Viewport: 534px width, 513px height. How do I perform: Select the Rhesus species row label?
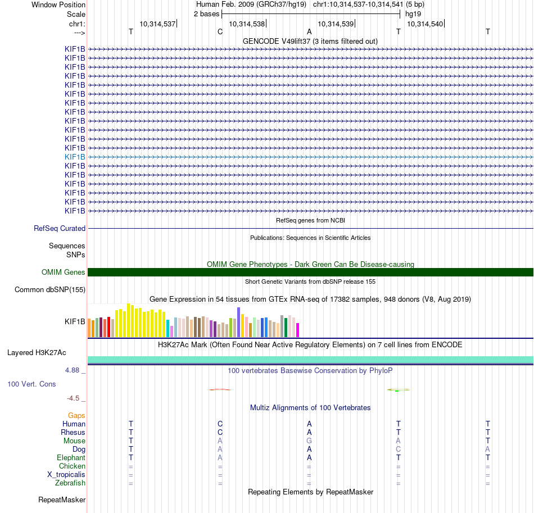(x=73, y=432)
